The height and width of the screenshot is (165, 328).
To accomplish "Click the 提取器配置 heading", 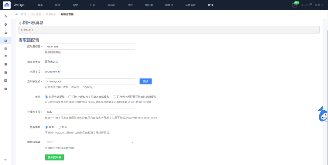I will click(29, 40).
